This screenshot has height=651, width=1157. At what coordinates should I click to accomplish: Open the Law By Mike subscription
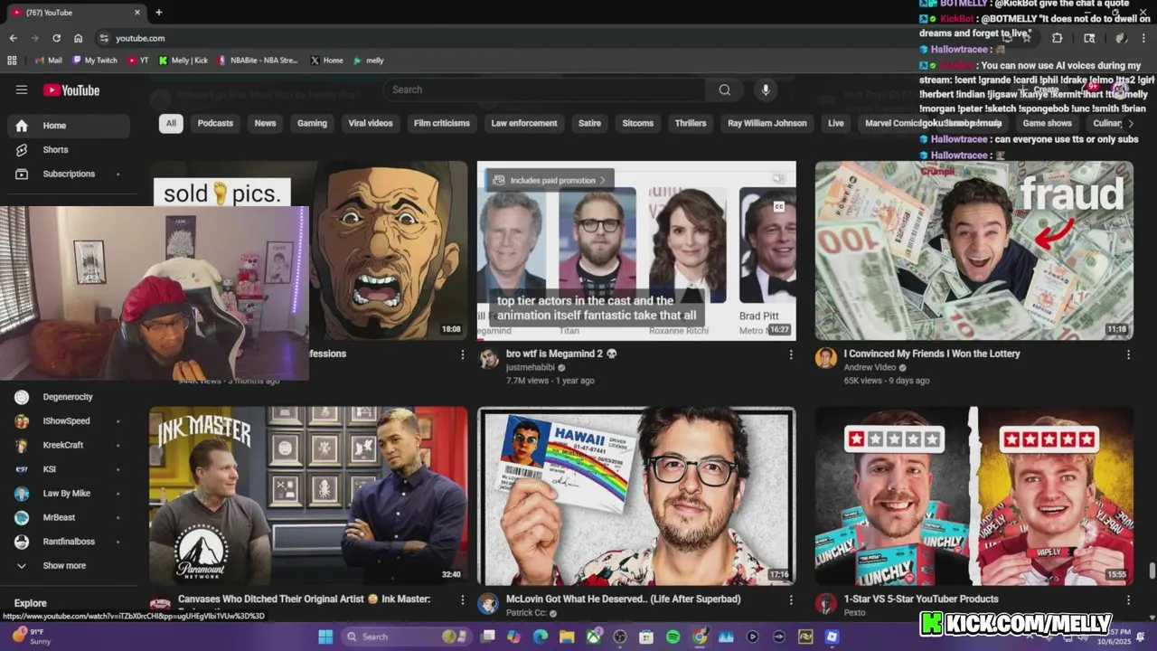click(x=69, y=494)
